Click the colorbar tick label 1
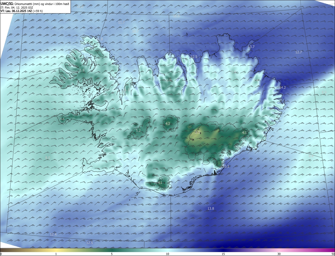This screenshot has height=256, width=335. pos(56,254)
